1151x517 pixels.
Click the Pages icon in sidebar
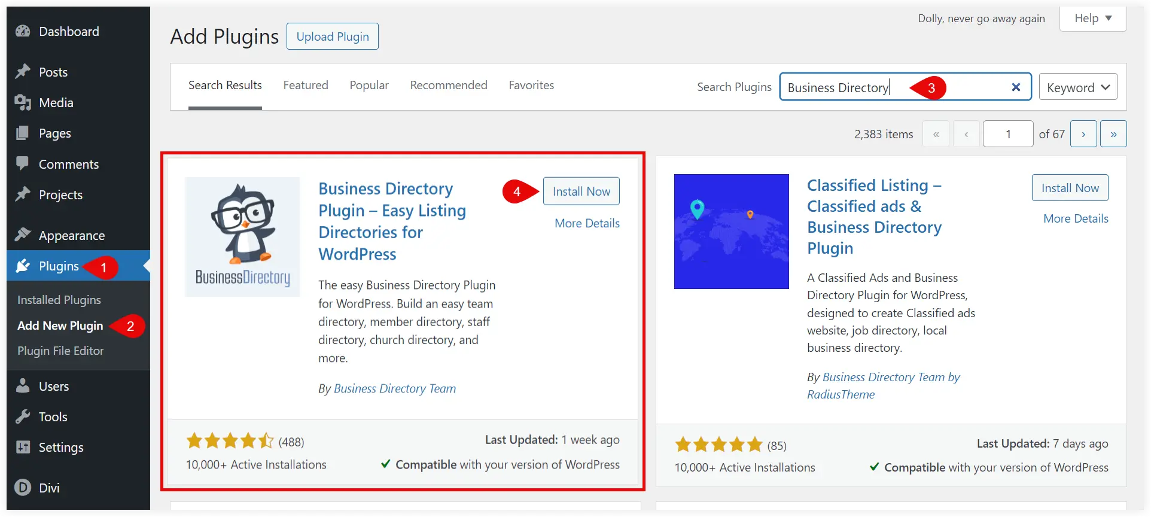point(23,133)
